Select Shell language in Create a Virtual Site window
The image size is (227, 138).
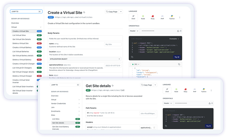(133, 17)
